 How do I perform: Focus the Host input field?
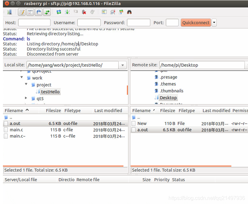(34, 22)
